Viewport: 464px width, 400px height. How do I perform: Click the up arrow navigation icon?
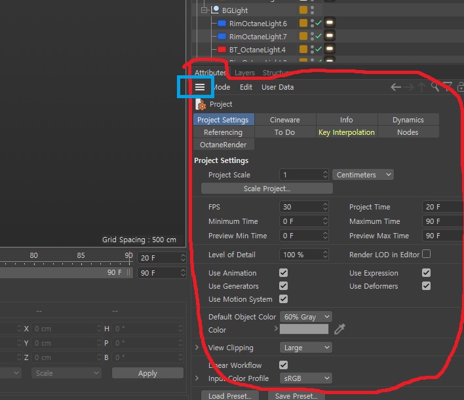click(x=421, y=87)
